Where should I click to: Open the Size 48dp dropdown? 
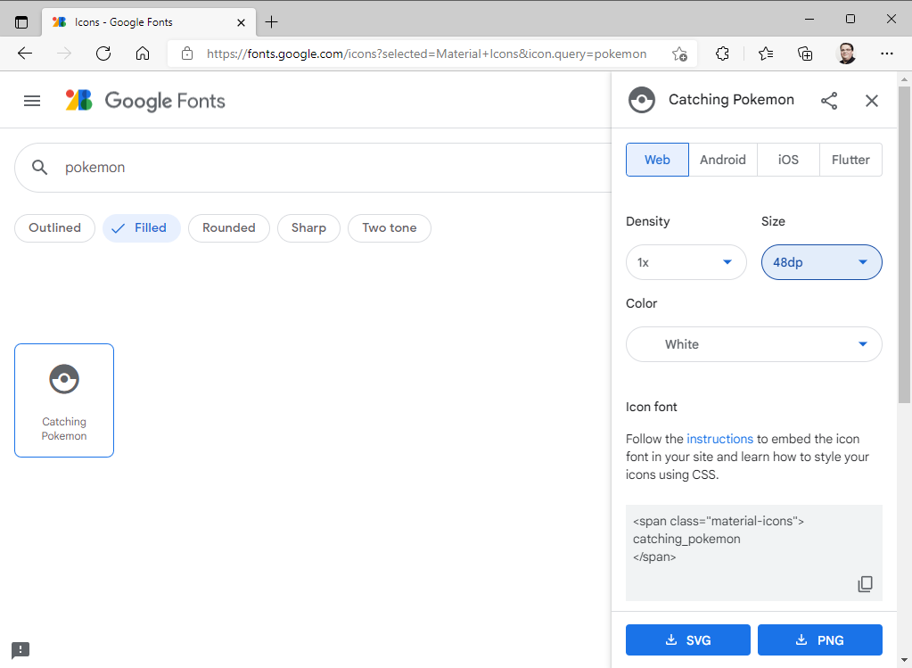tap(821, 262)
